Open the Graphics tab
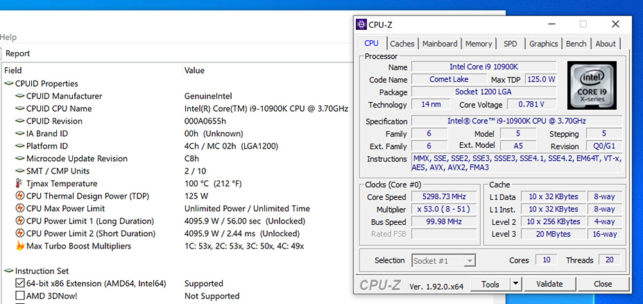 (x=543, y=44)
